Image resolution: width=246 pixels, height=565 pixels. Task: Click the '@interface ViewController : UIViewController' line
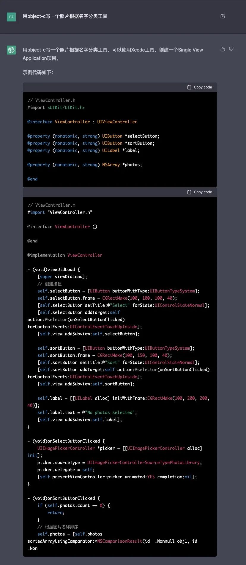click(82, 122)
